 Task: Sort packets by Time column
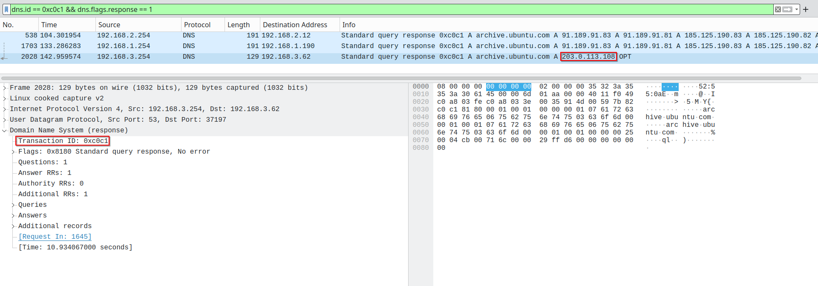coord(67,25)
